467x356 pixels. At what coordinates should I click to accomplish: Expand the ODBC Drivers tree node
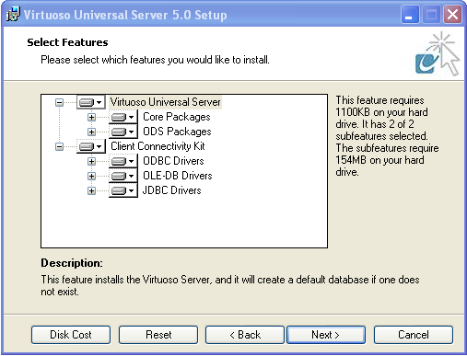91,161
